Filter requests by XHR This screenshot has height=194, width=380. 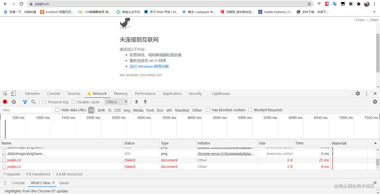(x=101, y=110)
